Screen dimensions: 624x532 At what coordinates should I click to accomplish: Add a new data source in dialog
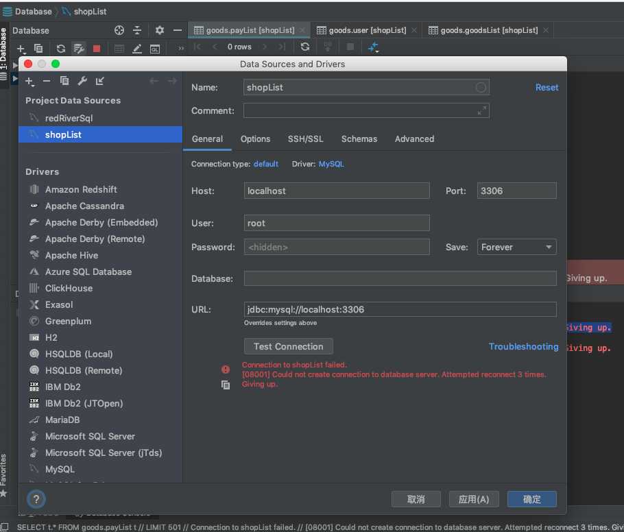pos(29,82)
